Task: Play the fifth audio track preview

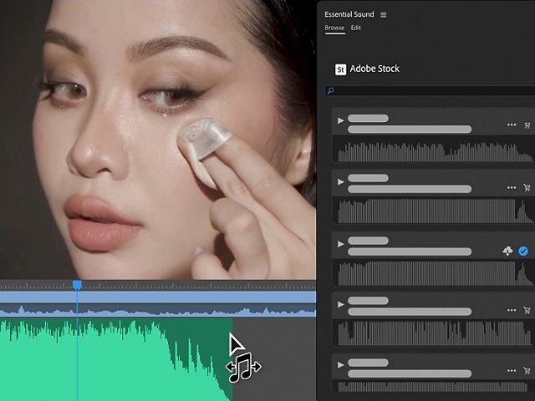Action: pyautogui.click(x=340, y=365)
